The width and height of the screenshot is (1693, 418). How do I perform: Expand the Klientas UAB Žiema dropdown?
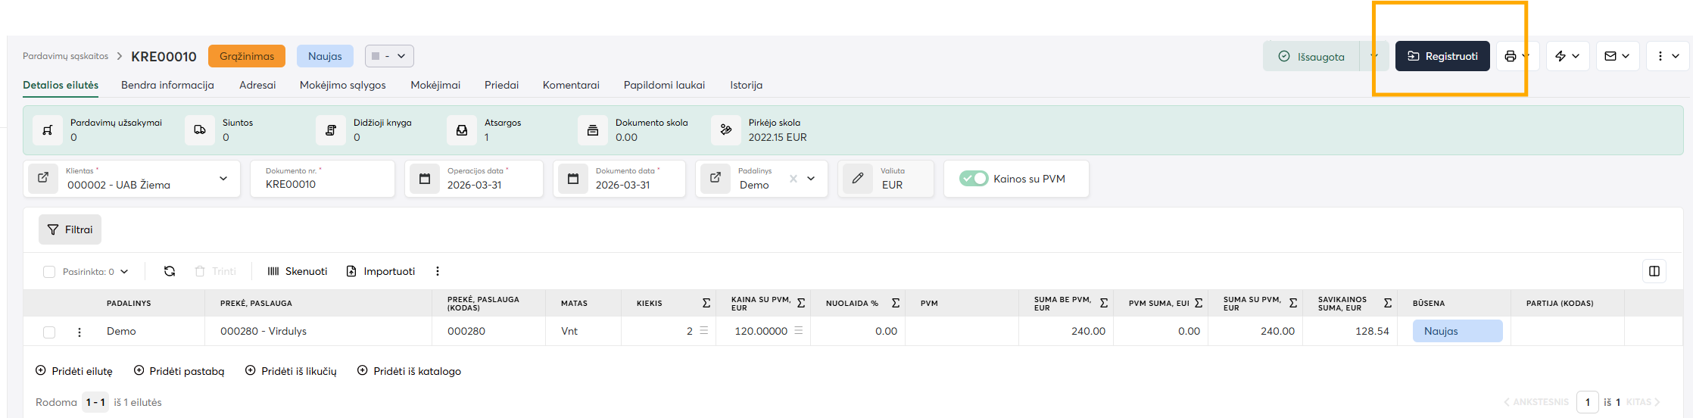pos(223,179)
